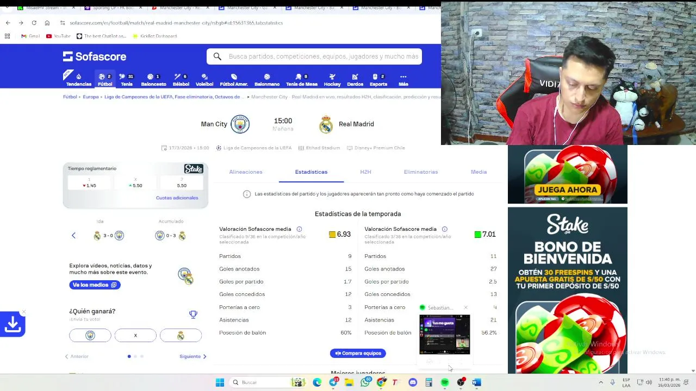Viewport: 696px width, 391px height.
Task: Open the KickBot Dashboard bookmark
Action: pos(154,36)
